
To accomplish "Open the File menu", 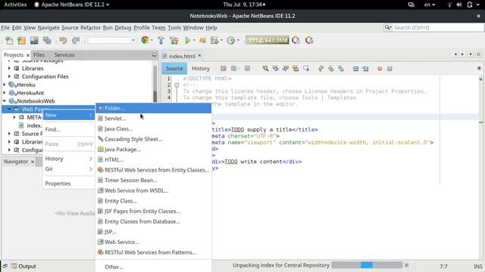I will [x=5, y=27].
